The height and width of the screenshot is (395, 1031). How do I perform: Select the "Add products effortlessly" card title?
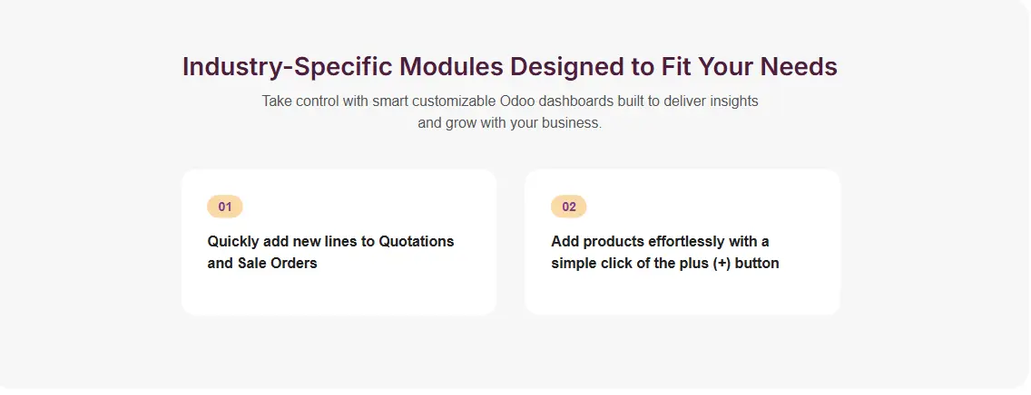[x=664, y=252]
